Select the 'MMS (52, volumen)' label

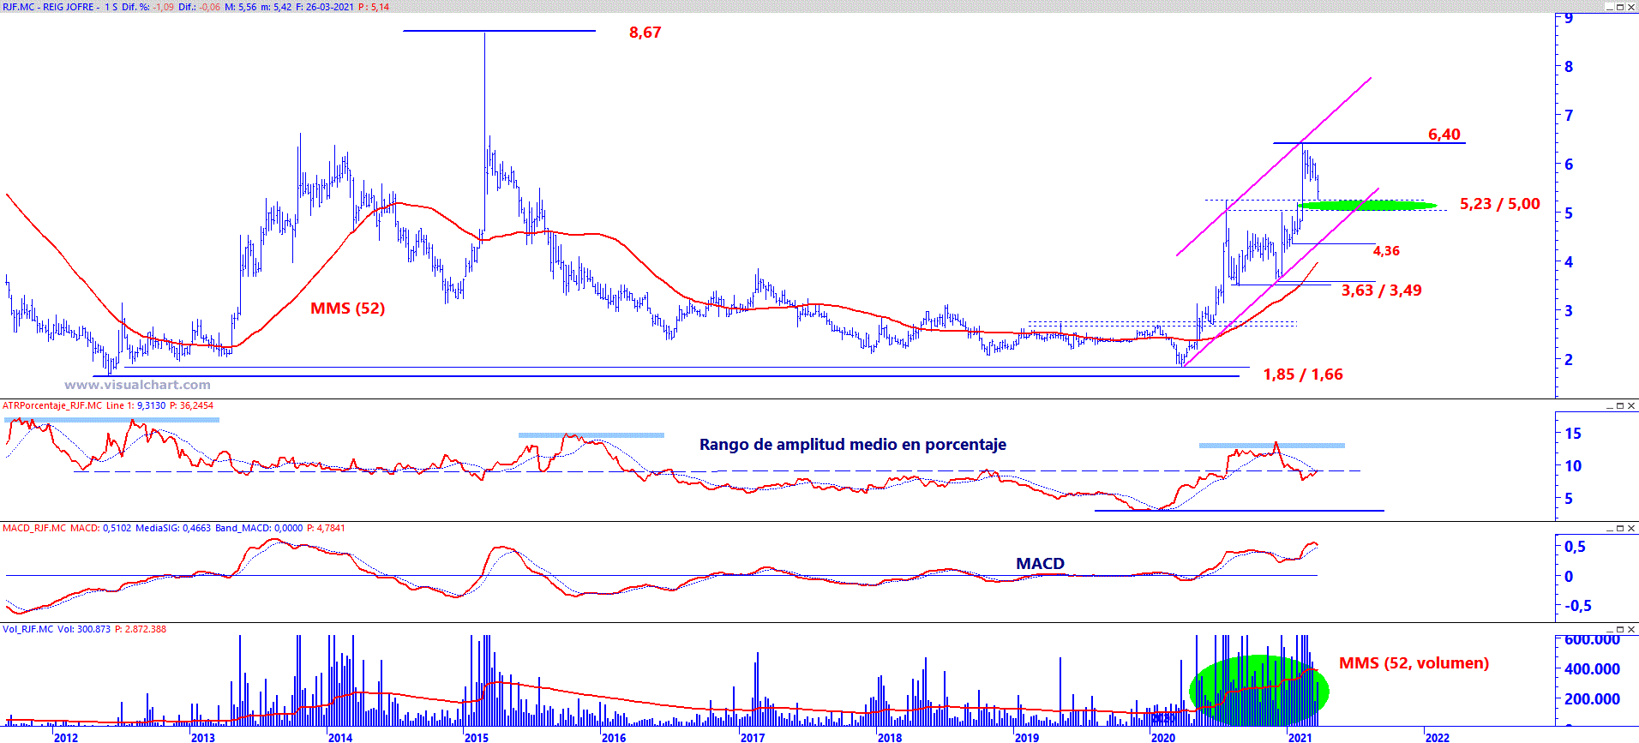click(1414, 663)
